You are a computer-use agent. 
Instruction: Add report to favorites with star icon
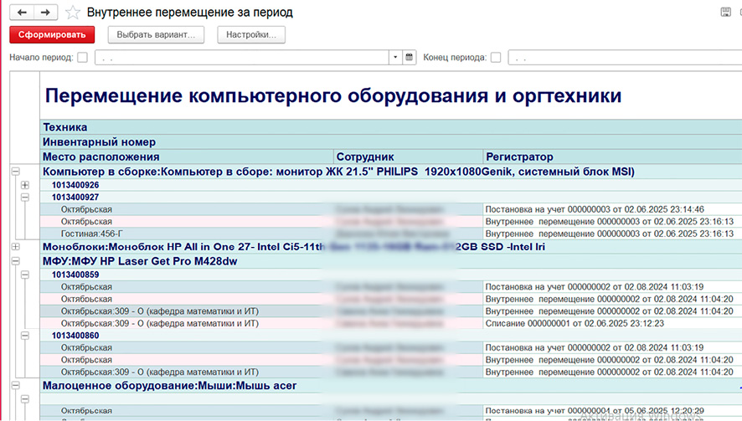73,13
